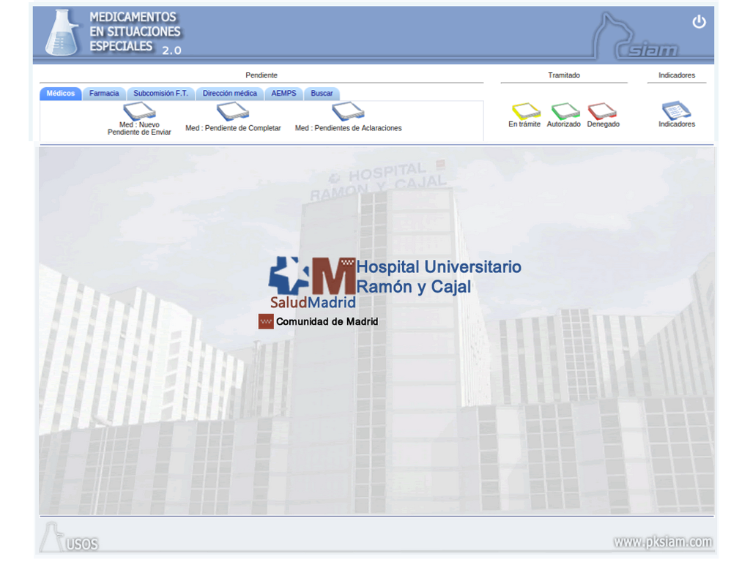Click the 'Autorizado' label

(x=563, y=124)
